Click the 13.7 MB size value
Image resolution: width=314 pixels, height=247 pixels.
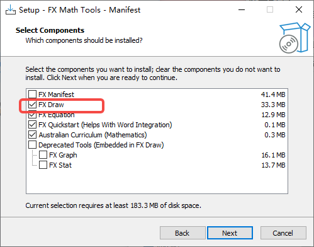(x=273, y=165)
